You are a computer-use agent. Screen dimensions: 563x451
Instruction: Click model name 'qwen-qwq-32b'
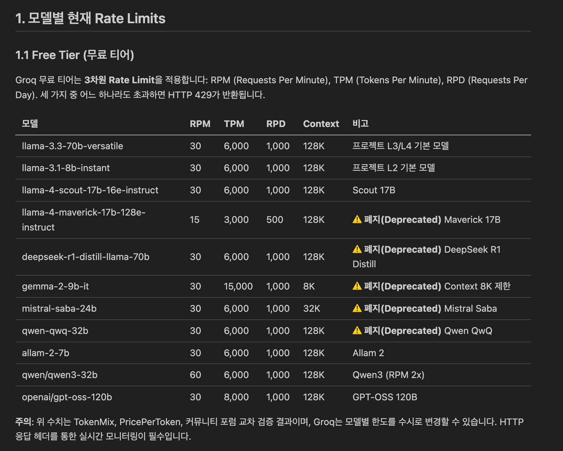click(55, 331)
